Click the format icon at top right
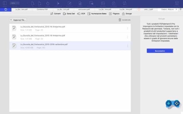 coord(177,3)
